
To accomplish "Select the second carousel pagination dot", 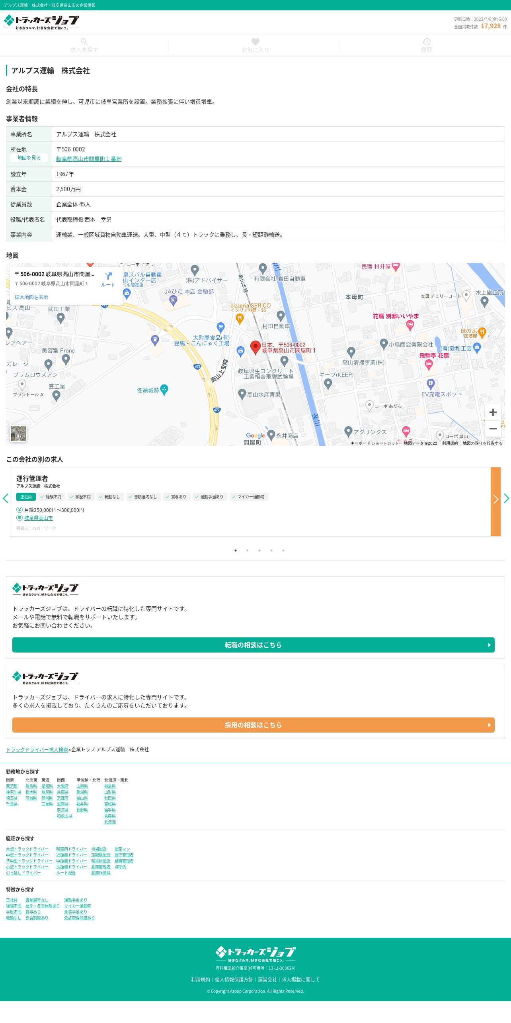I will [x=248, y=551].
